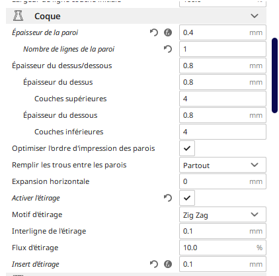Edit Épaisseur de la paroi field
Viewport: 279px width, 276px height.
(x=223, y=32)
